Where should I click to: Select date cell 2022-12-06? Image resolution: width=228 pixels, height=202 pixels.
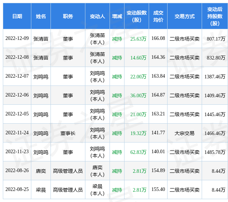[x=17, y=95]
